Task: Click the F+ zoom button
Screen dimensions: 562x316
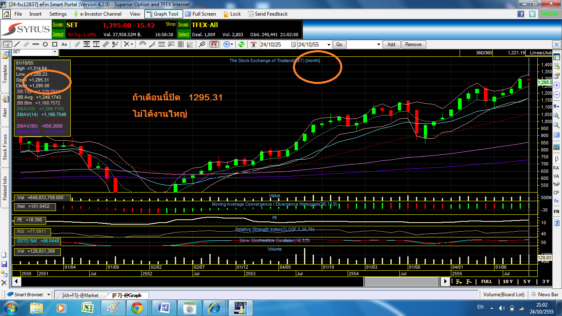Action: click(x=459, y=281)
